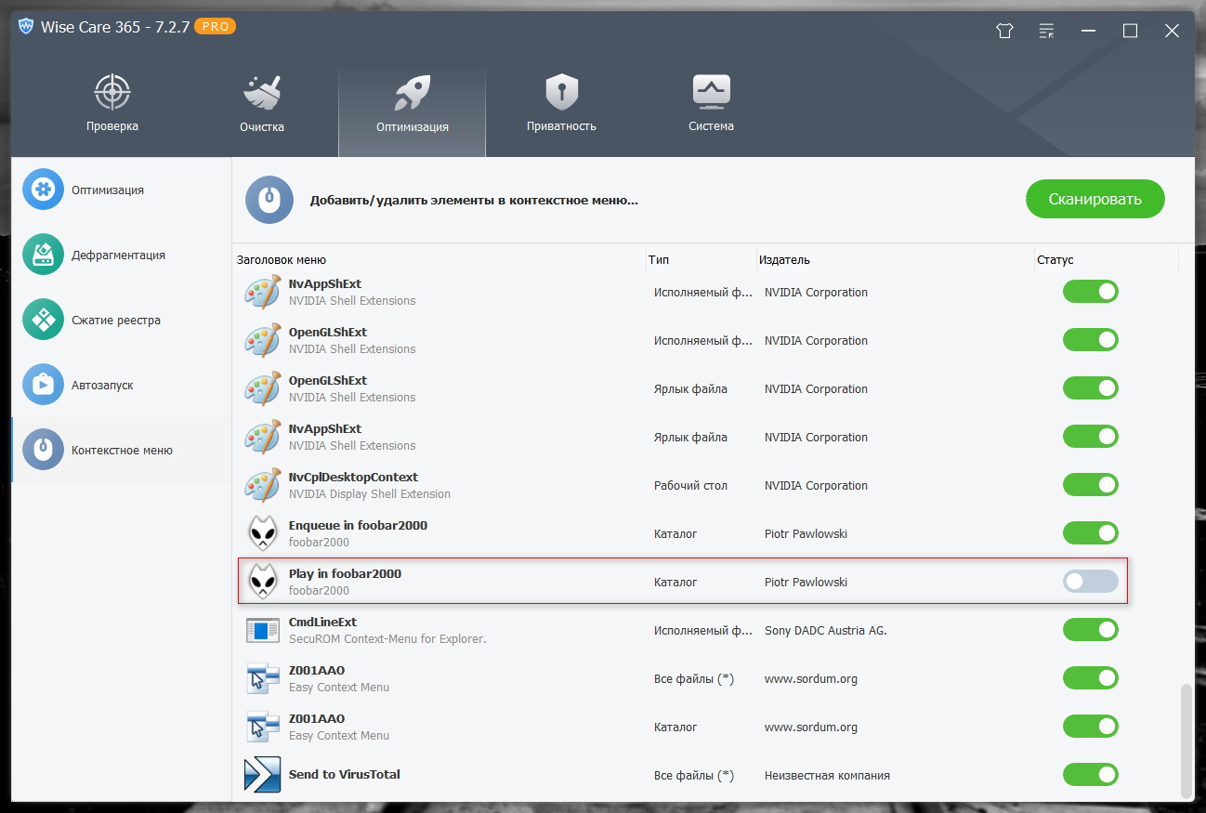
Task: Sort by Издатель column header
Action: [x=895, y=260]
